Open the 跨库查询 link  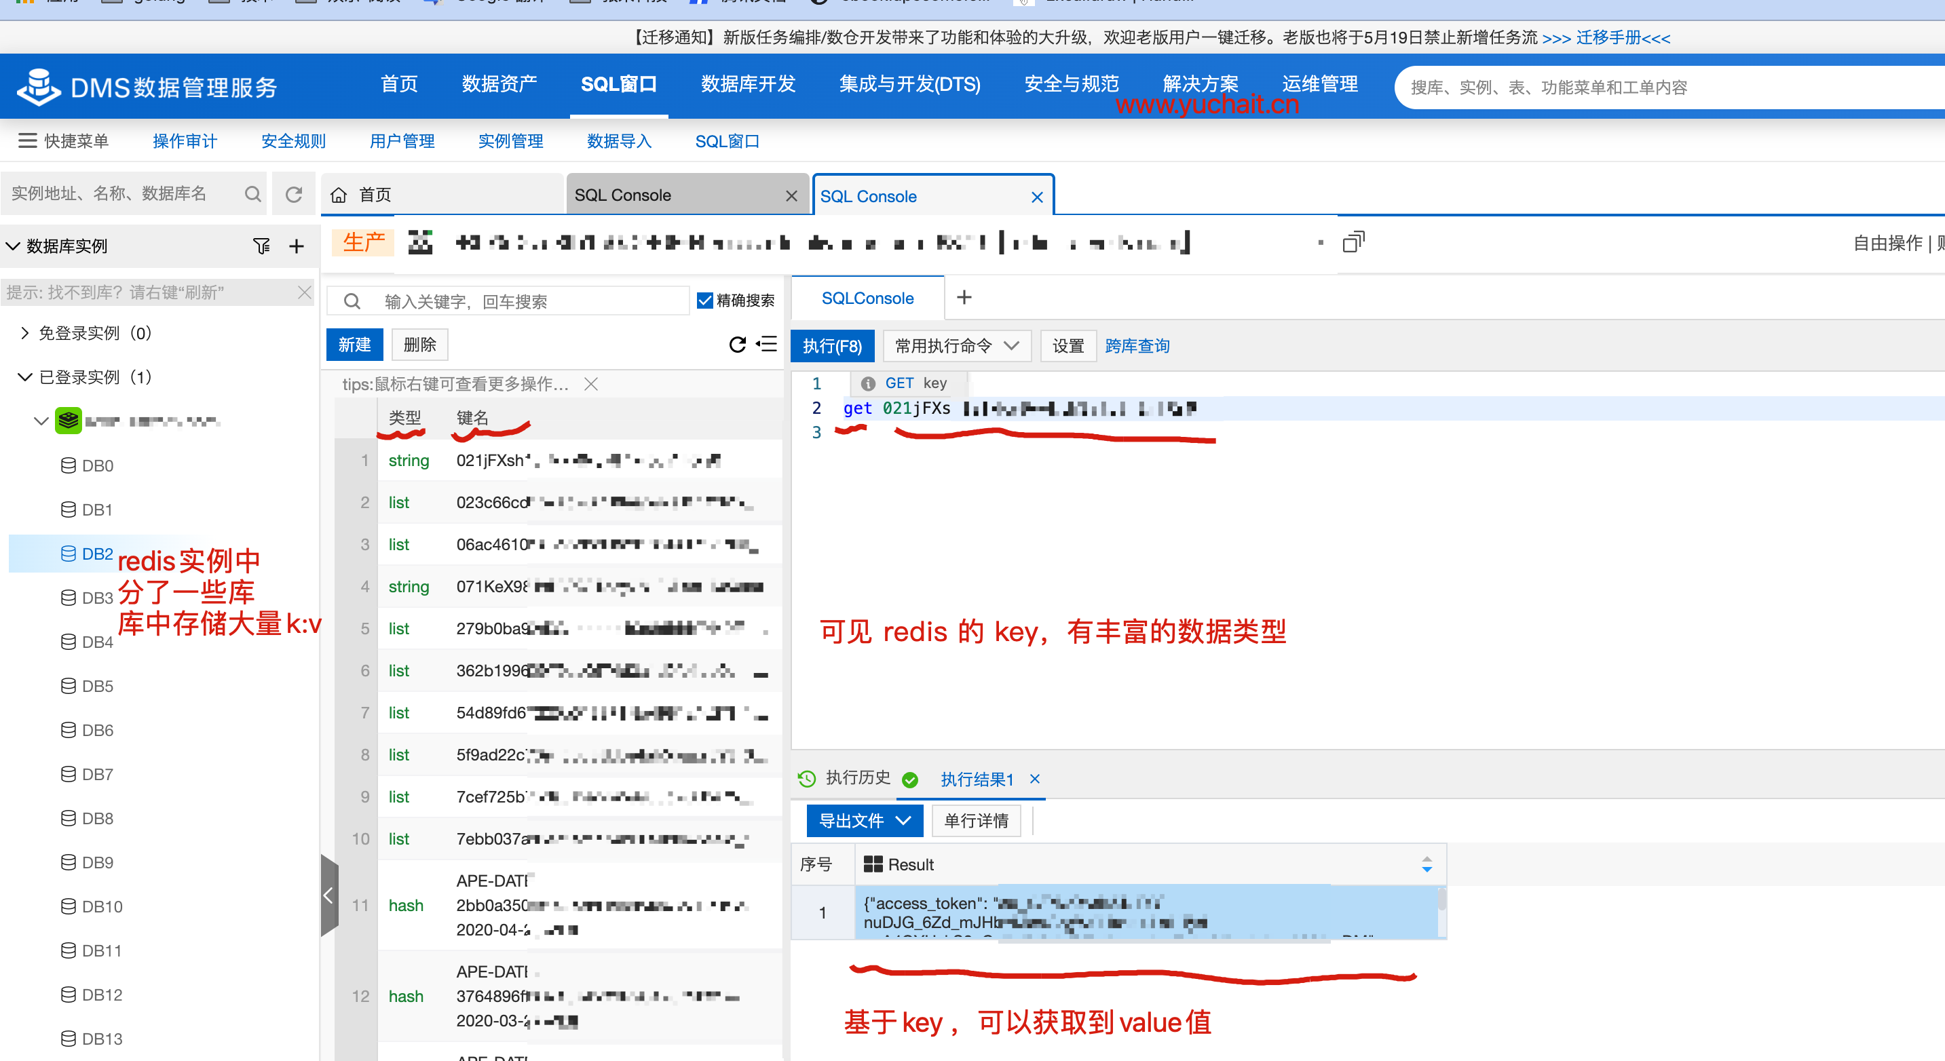click(x=1136, y=345)
